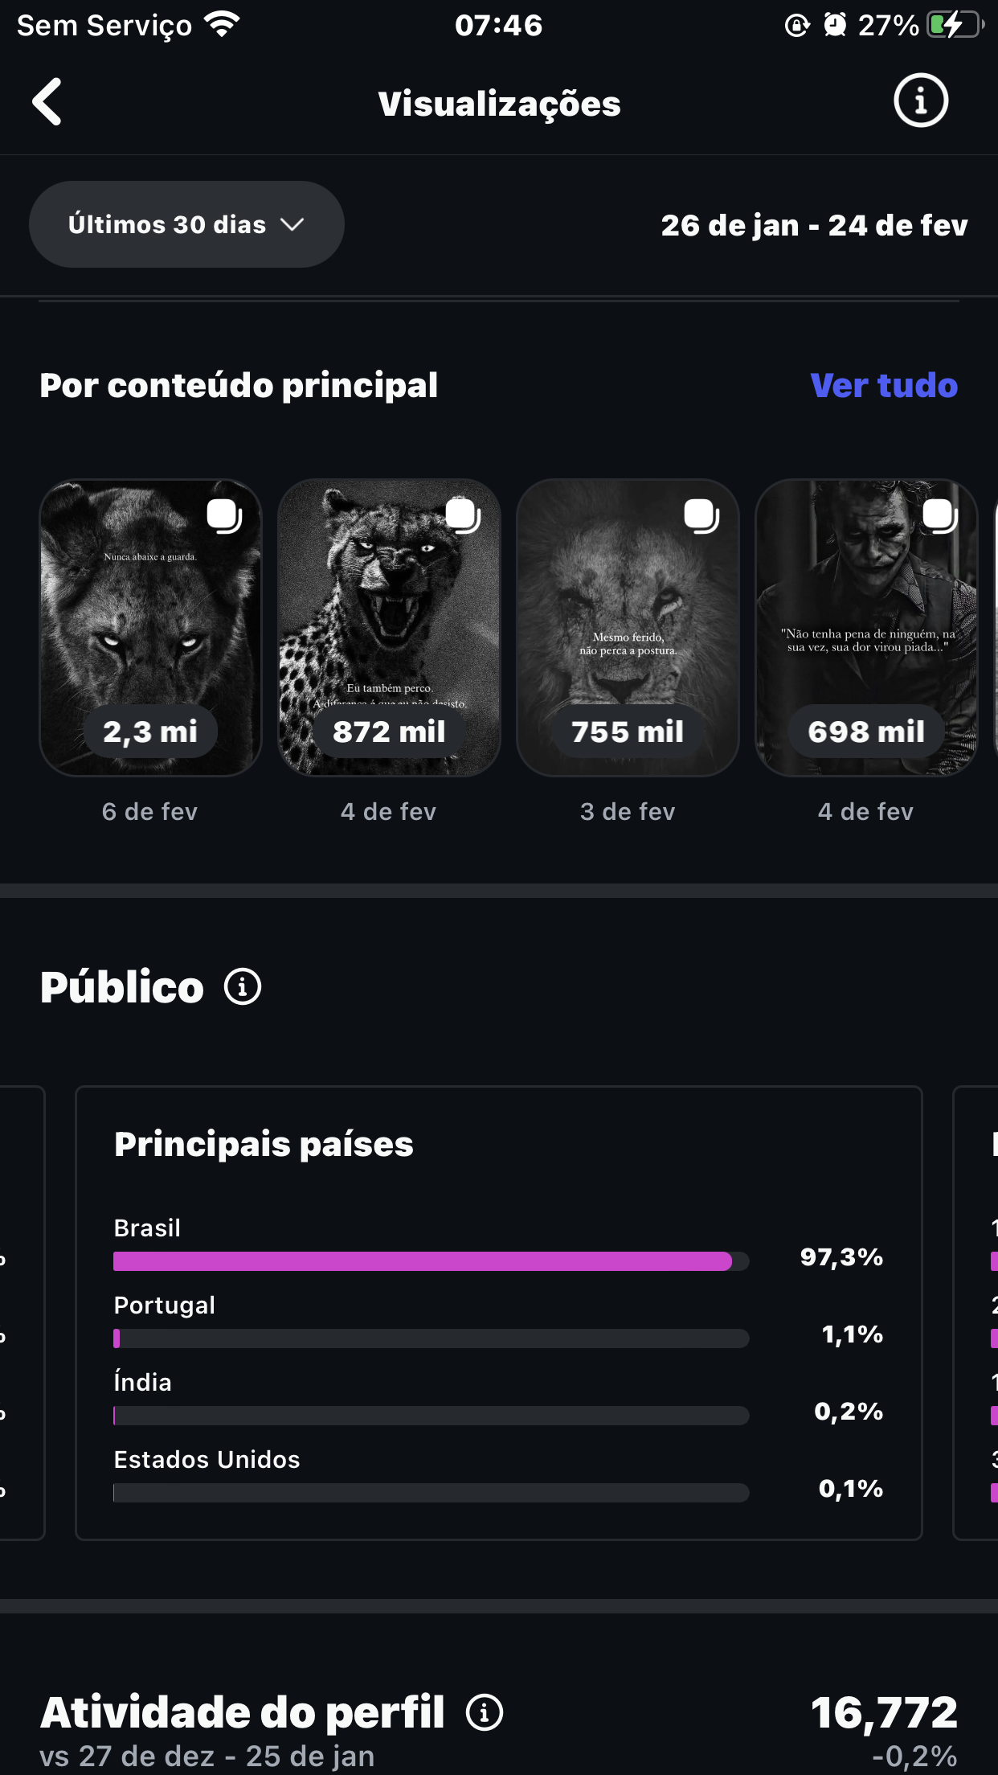Select the Principais países card title
The image size is (998, 1775).
264,1145
